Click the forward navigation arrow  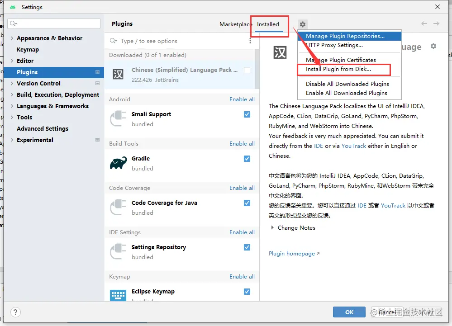click(x=437, y=24)
